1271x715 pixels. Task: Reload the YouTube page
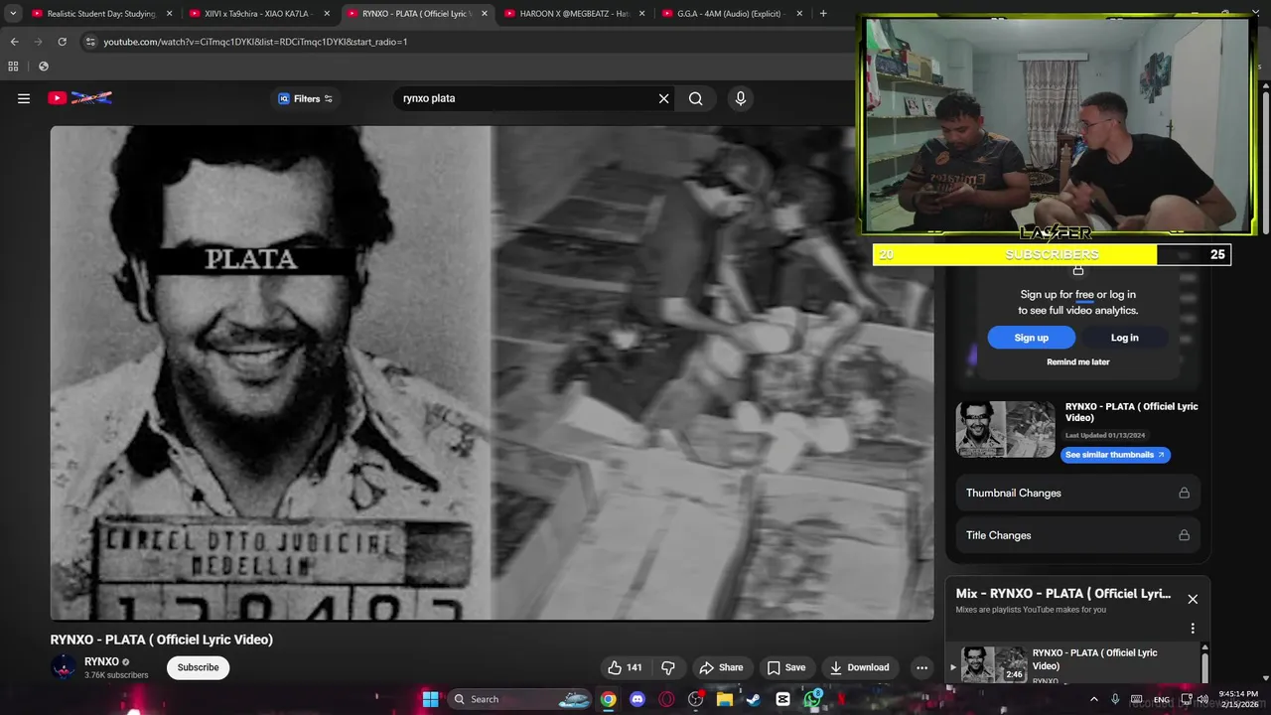(62, 42)
